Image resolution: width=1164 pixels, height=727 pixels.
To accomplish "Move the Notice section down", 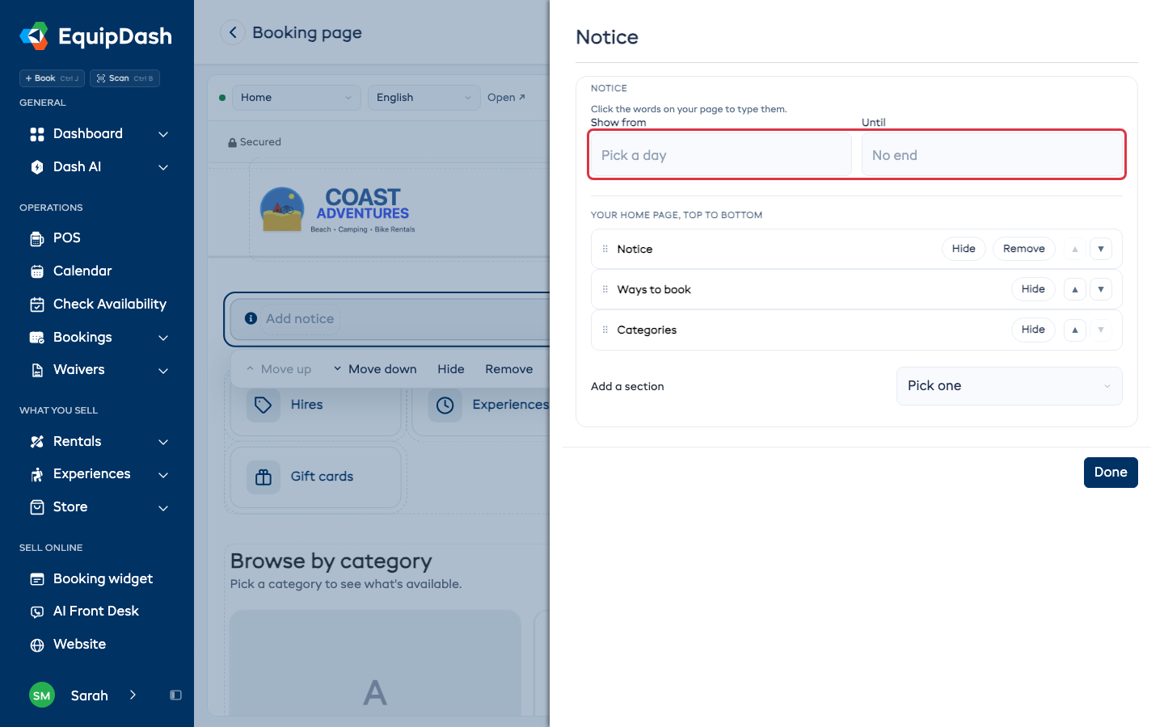I will click(x=1101, y=249).
